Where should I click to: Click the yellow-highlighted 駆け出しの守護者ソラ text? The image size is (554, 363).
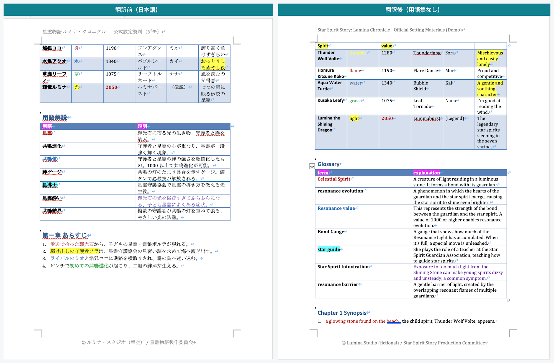[x=74, y=251]
